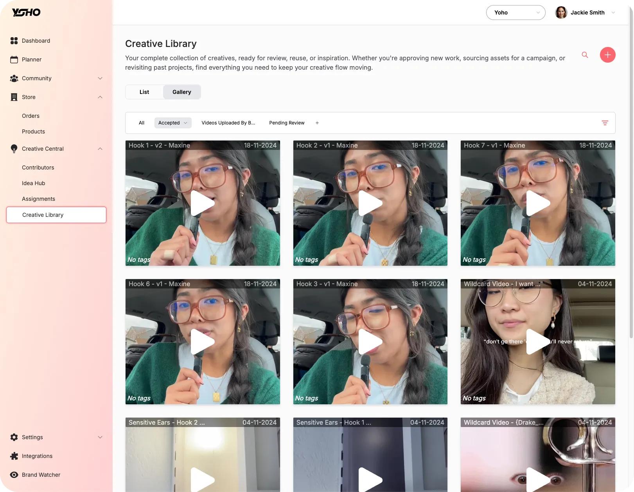Play the Hook 7 - v1 - Maxine video
This screenshot has width=634, height=492.
538,203
